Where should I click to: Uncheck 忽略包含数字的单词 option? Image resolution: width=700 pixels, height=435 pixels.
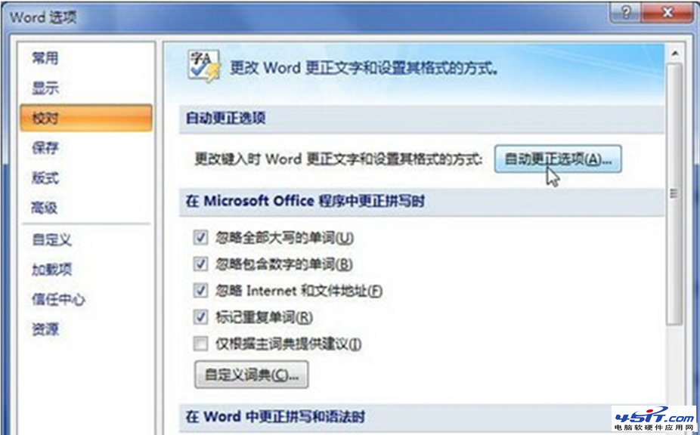[200, 264]
